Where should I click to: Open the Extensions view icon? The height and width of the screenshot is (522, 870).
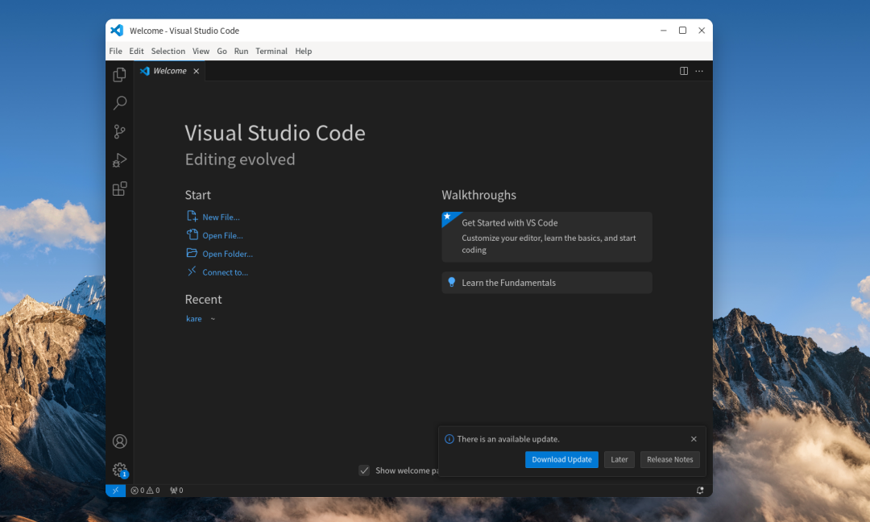click(x=119, y=188)
